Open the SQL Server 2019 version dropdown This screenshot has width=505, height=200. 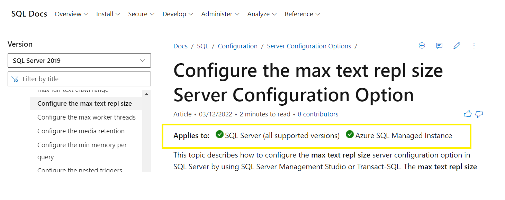click(79, 60)
